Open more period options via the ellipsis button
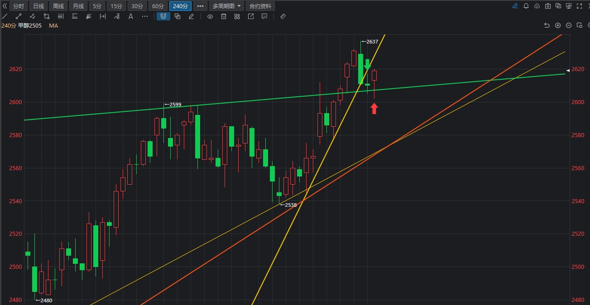 [x=200, y=6]
